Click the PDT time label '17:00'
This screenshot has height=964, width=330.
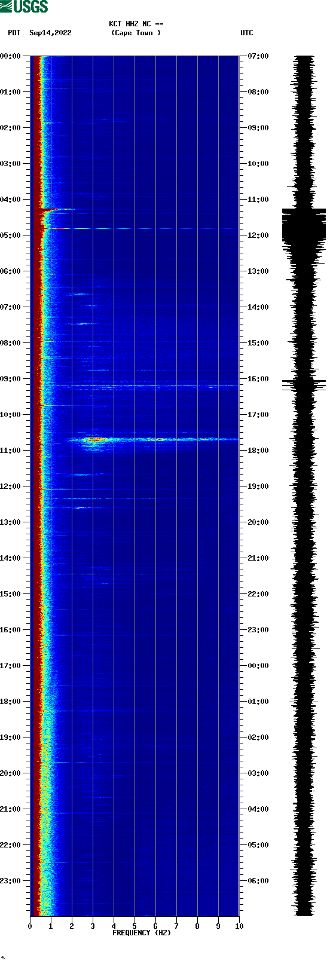coord(10,666)
